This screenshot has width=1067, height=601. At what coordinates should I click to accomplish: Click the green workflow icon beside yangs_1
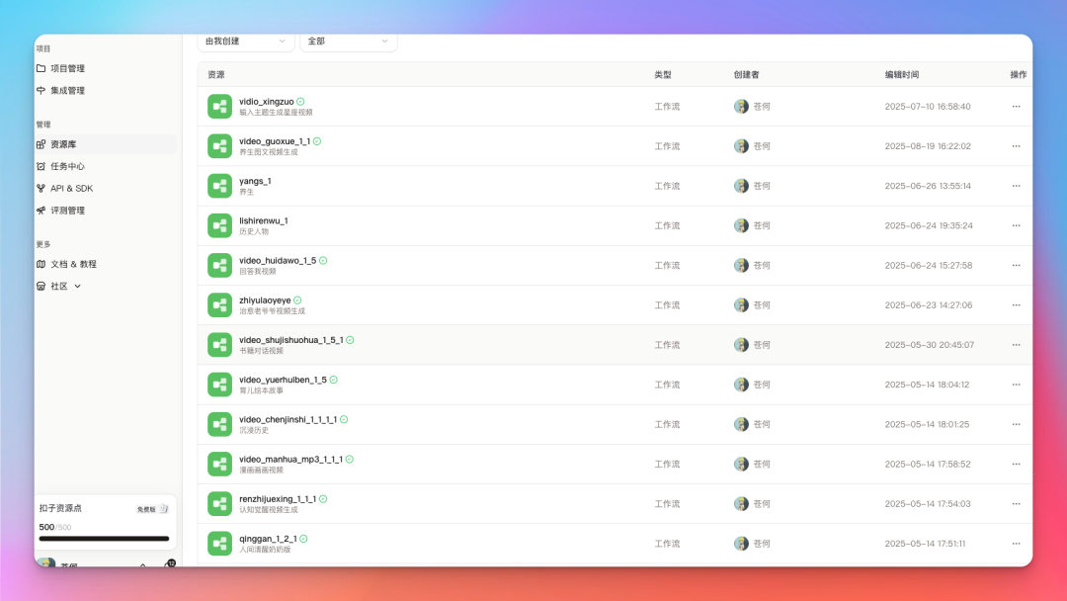pos(219,186)
